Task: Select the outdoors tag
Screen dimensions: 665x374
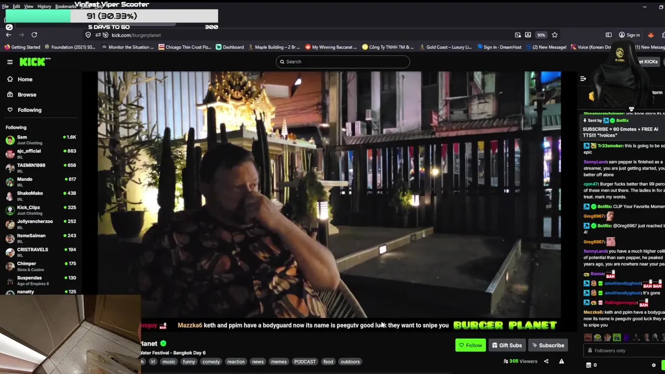Action: coord(350,362)
